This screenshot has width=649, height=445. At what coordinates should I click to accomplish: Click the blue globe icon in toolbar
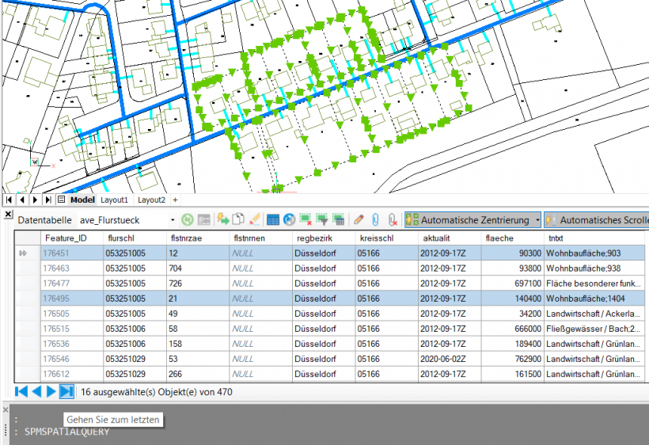(x=289, y=219)
